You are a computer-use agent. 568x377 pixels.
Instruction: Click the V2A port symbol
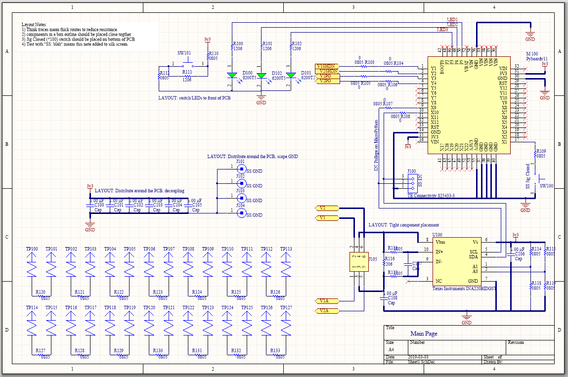coord(327,311)
